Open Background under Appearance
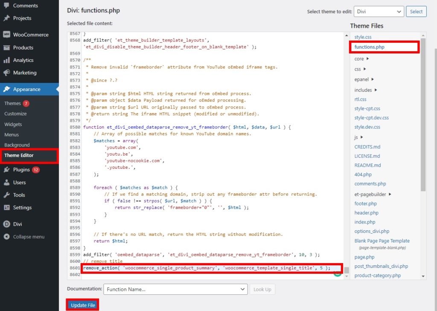This screenshot has width=437, height=311. 17,145
